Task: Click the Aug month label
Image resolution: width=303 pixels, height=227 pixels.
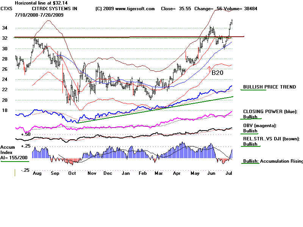Action: tap(37, 173)
